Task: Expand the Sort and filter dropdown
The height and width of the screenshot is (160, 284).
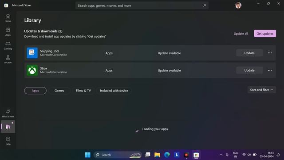Action: (262, 90)
